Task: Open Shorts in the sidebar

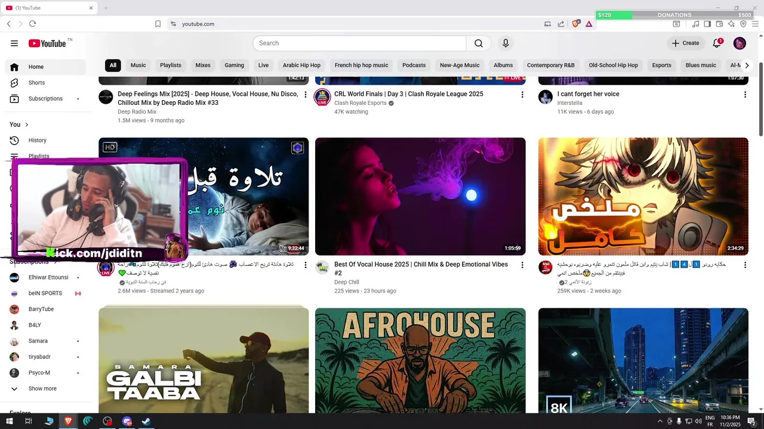Action: (45, 83)
